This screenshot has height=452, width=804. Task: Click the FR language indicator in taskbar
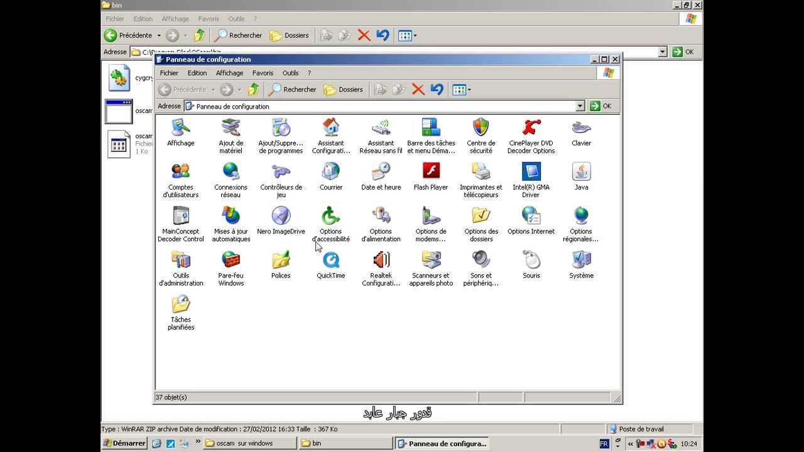click(x=604, y=443)
